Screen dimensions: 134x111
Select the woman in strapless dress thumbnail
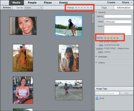(23, 90)
